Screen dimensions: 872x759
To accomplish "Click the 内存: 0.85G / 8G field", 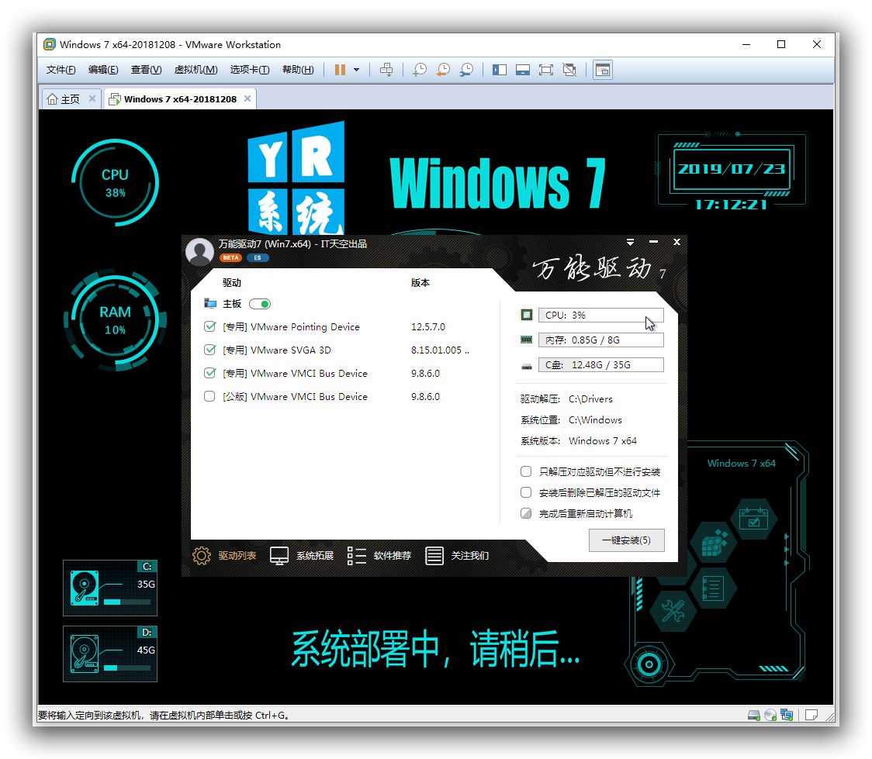I will (x=600, y=340).
